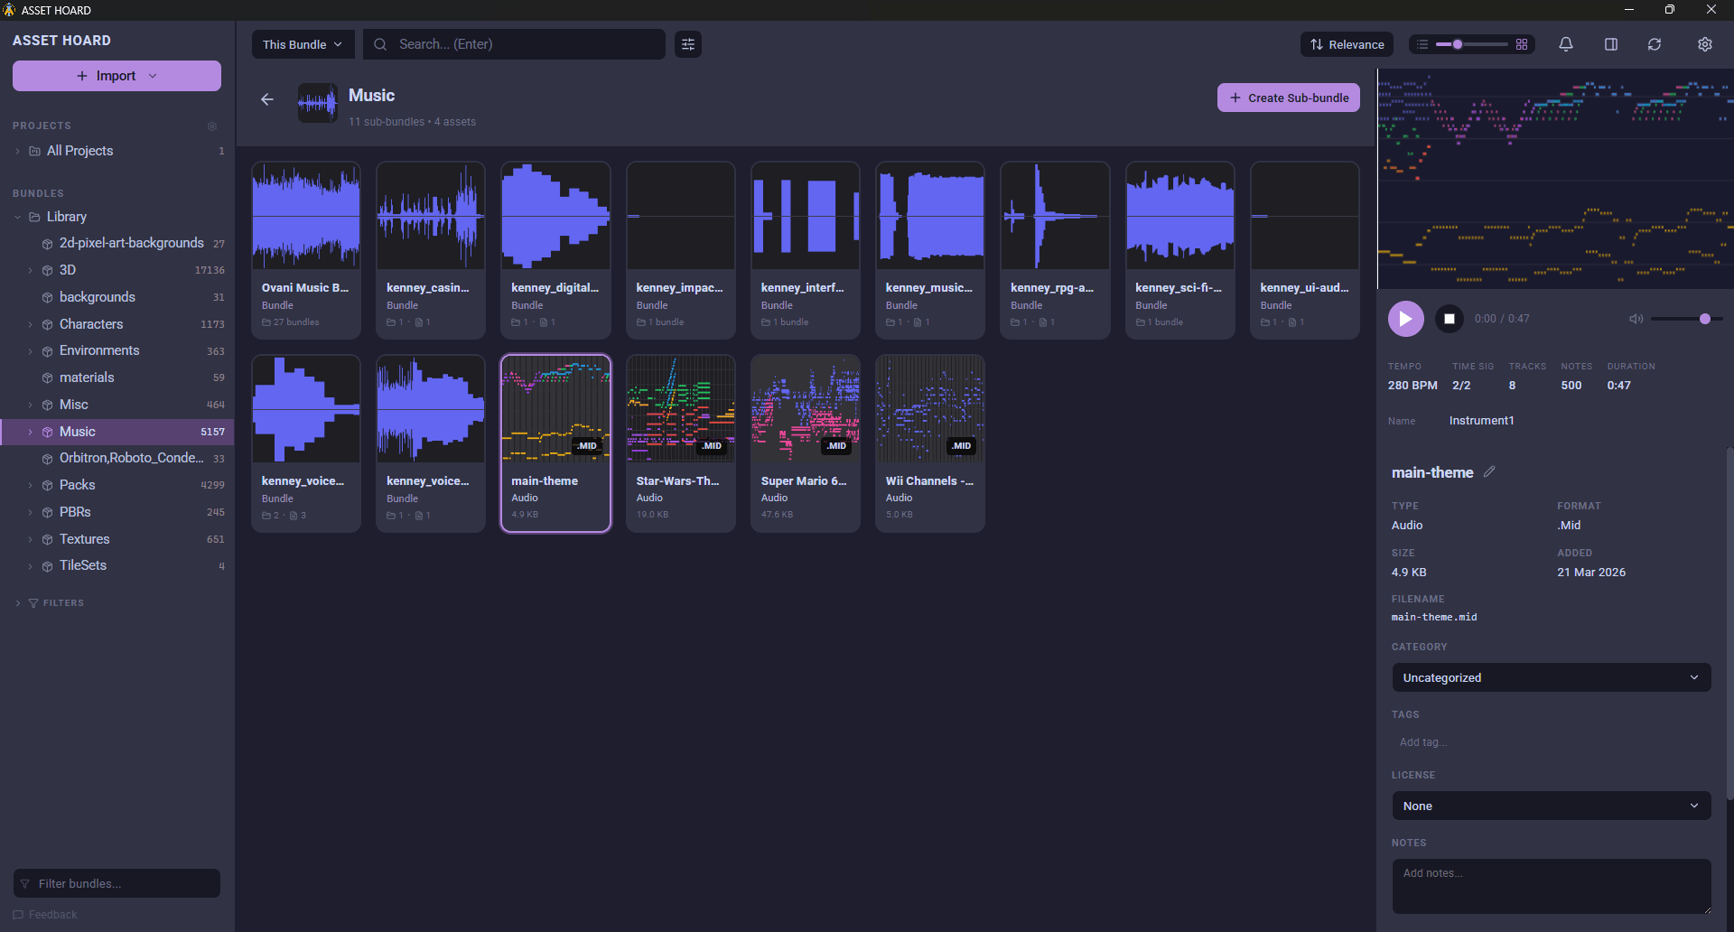1734x932 pixels.
Task: Click the edit pencil next to main-theme
Action: click(1490, 471)
